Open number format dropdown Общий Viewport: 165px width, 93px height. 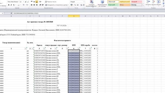84,2
